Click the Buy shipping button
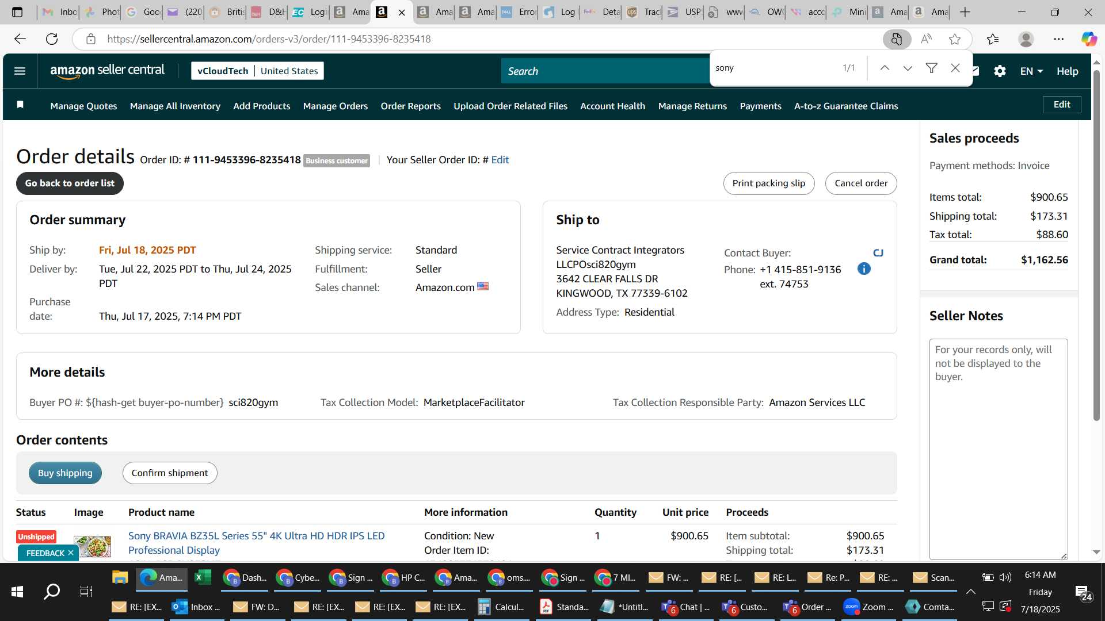1105x621 pixels. [x=65, y=473]
